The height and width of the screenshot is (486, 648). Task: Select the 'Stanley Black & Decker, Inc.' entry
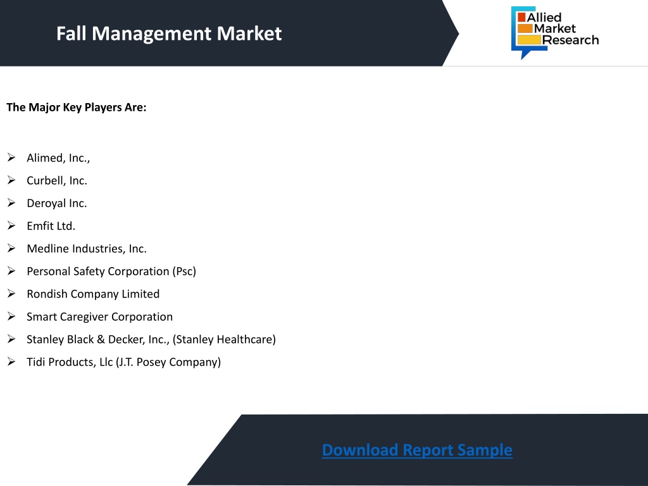pyautogui.click(x=151, y=339)
